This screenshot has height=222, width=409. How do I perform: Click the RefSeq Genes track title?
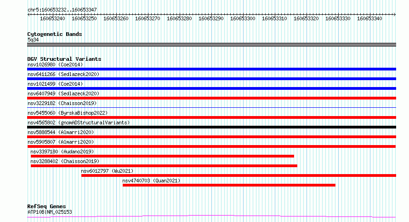tap(46, 206)
